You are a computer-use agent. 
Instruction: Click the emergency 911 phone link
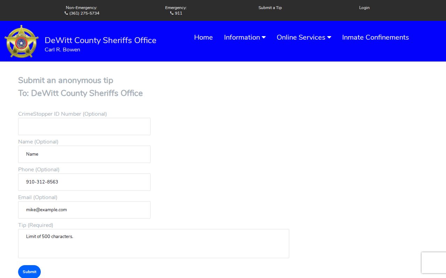[176, 13]
